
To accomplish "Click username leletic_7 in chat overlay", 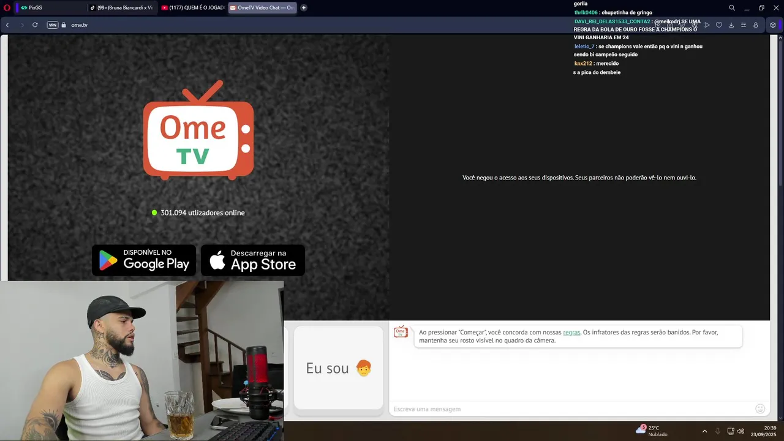I will pos(584,47).
